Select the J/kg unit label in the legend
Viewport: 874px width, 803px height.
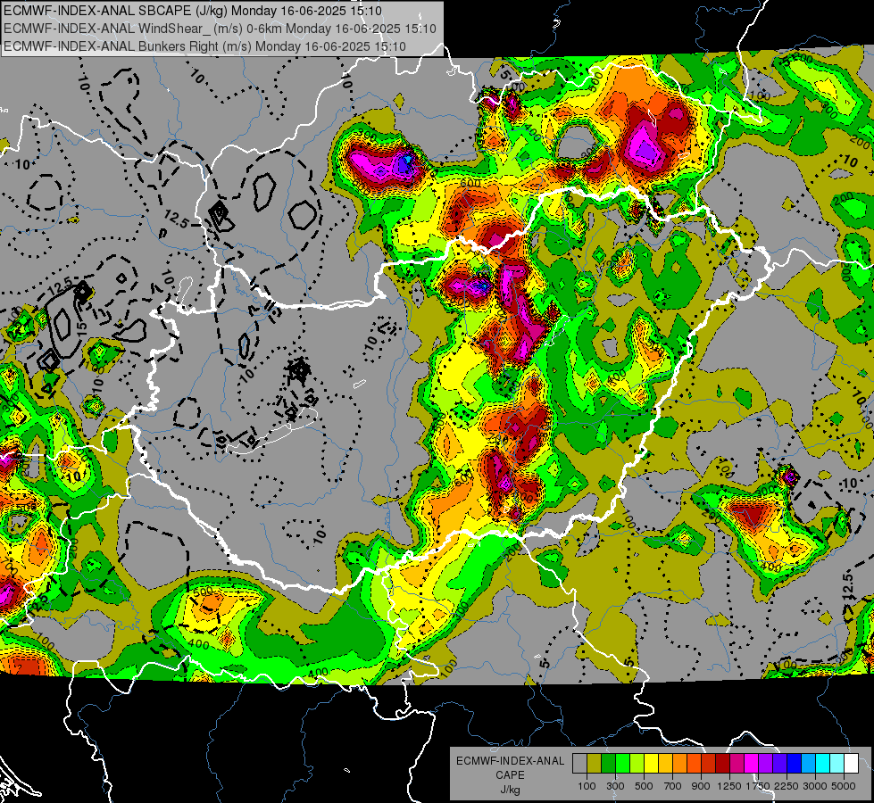coord(510,790)
